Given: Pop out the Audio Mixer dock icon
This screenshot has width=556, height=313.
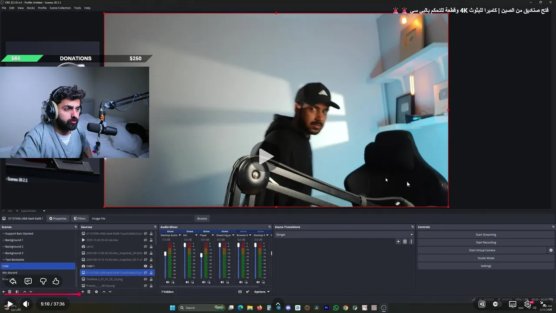Looking at the screenshot, I should [270, 227].
